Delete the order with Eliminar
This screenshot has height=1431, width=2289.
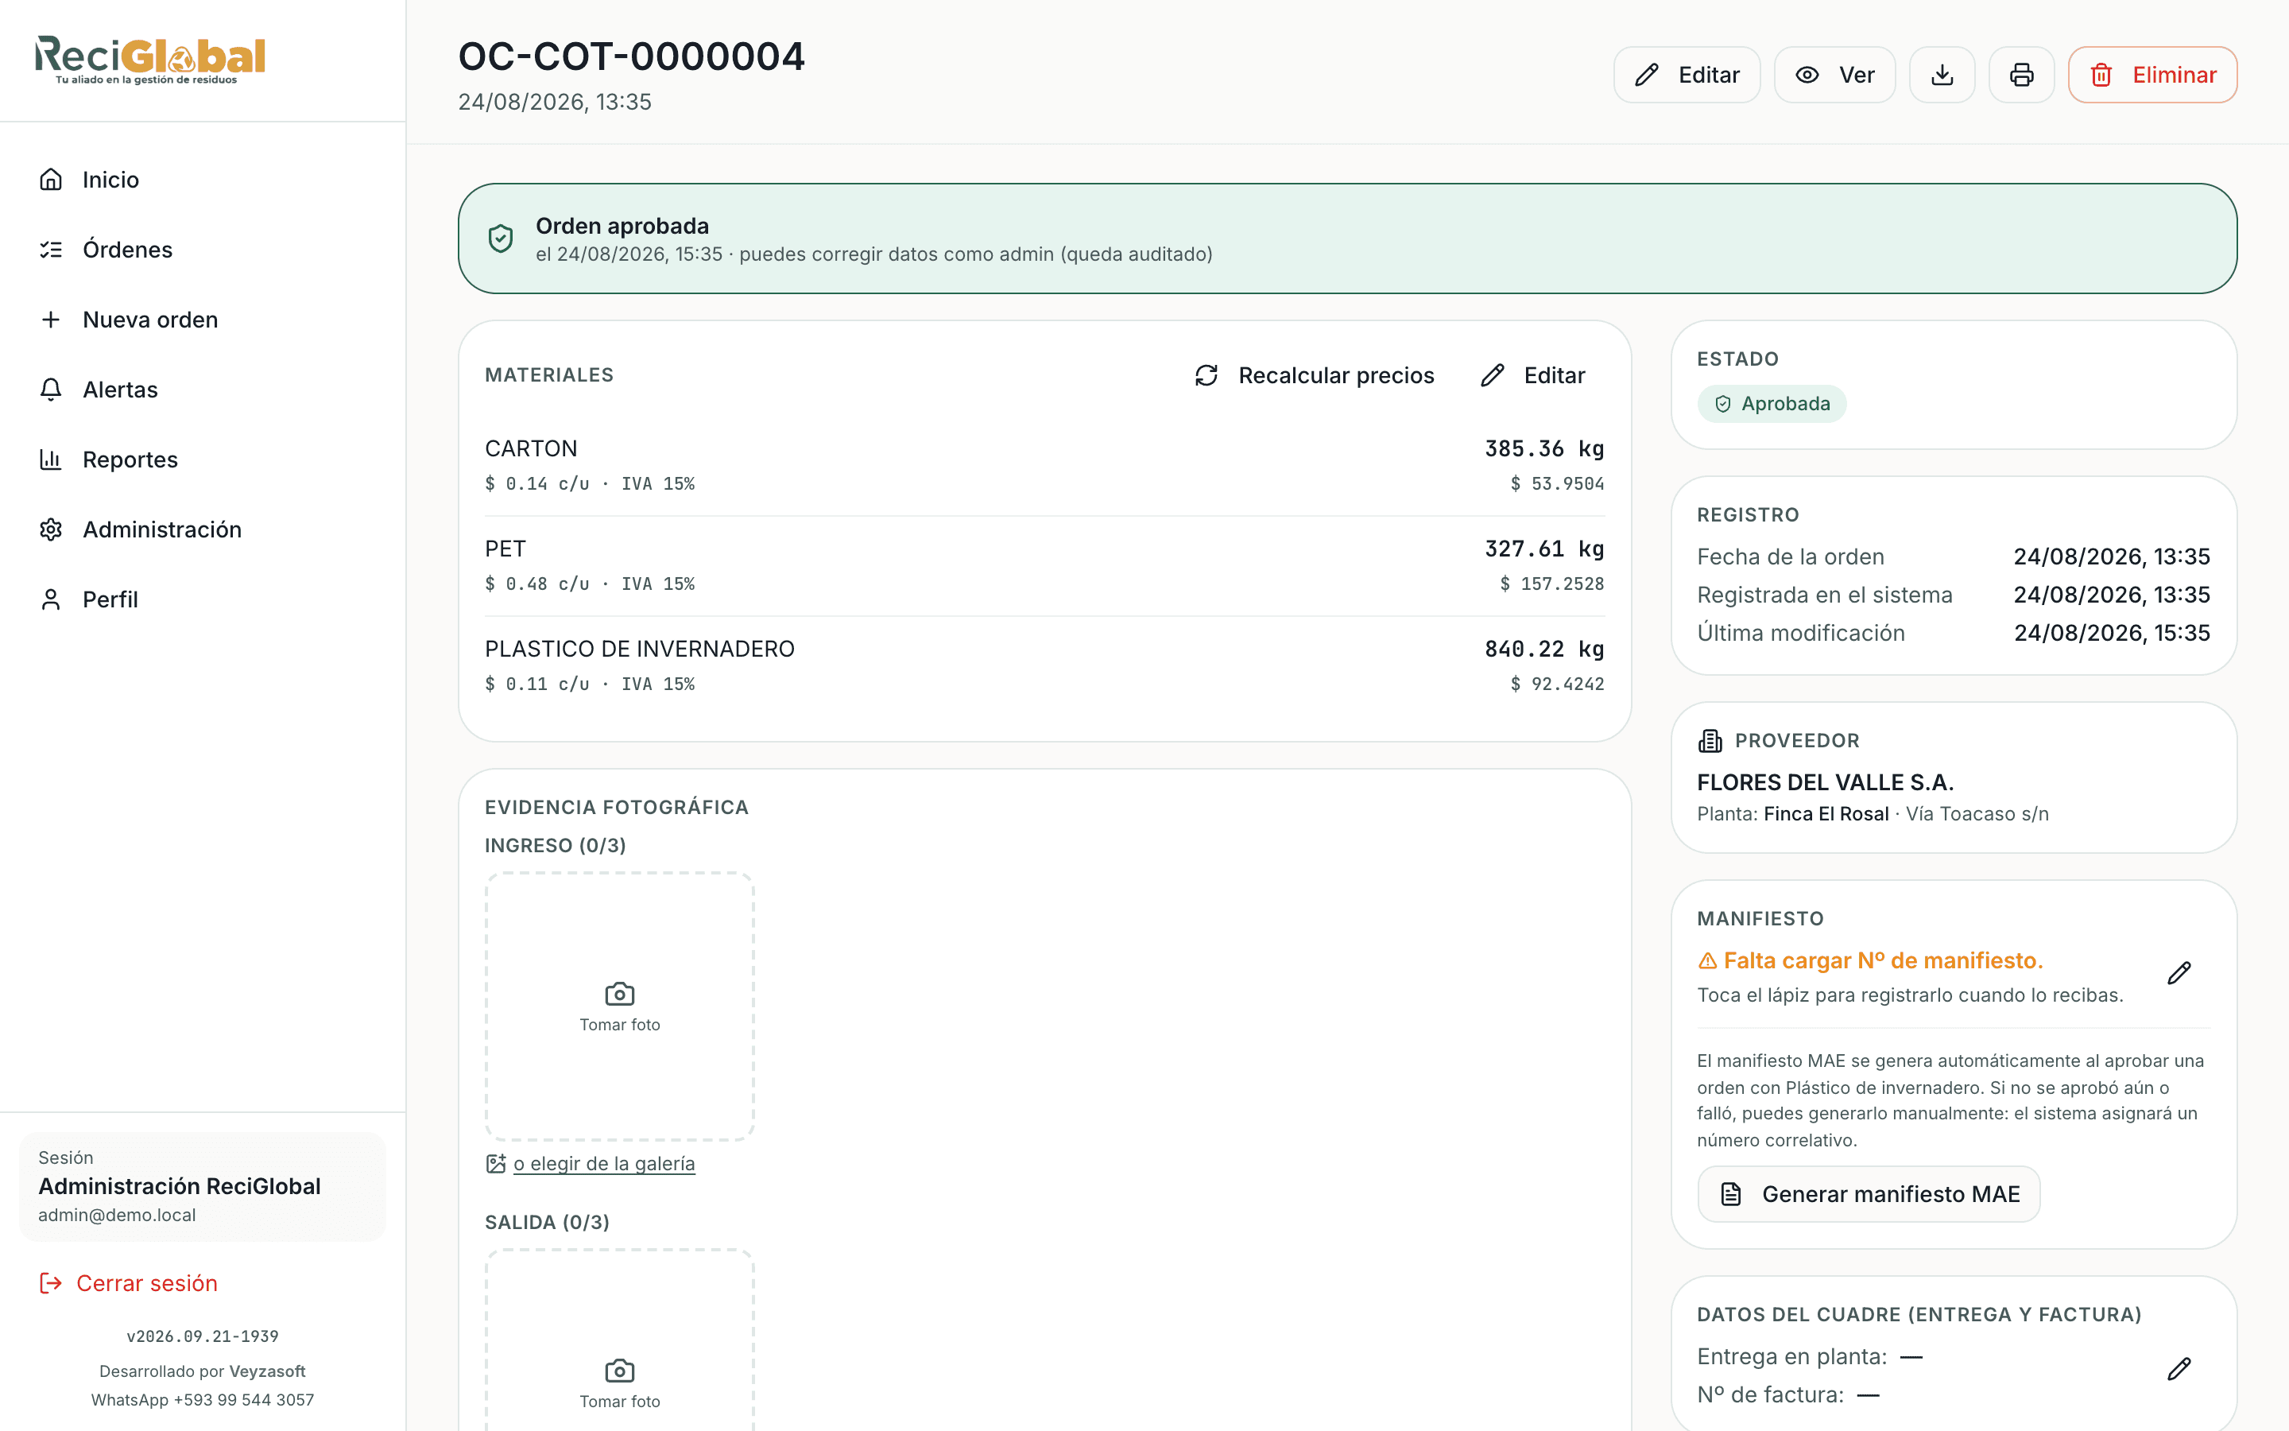(x=2153, y=75)
